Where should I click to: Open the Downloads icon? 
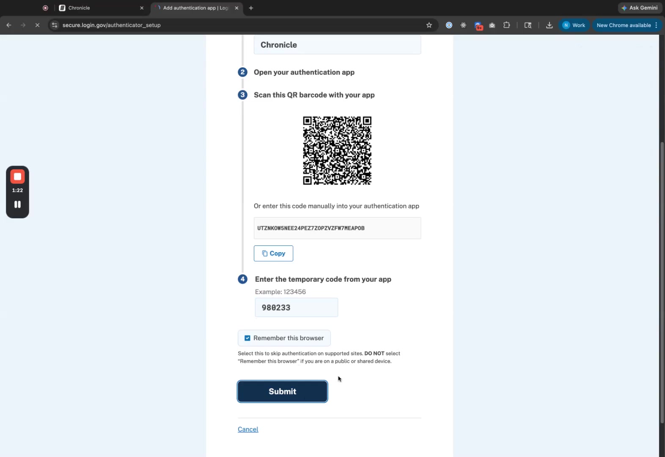click(x=549, y=25)
